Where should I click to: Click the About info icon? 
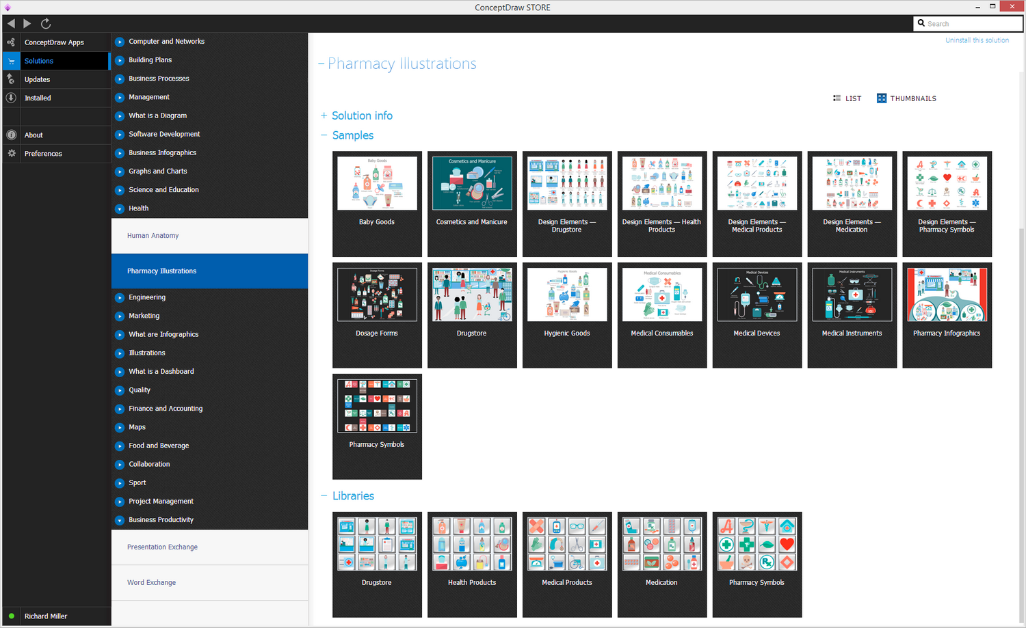[11, 135]
